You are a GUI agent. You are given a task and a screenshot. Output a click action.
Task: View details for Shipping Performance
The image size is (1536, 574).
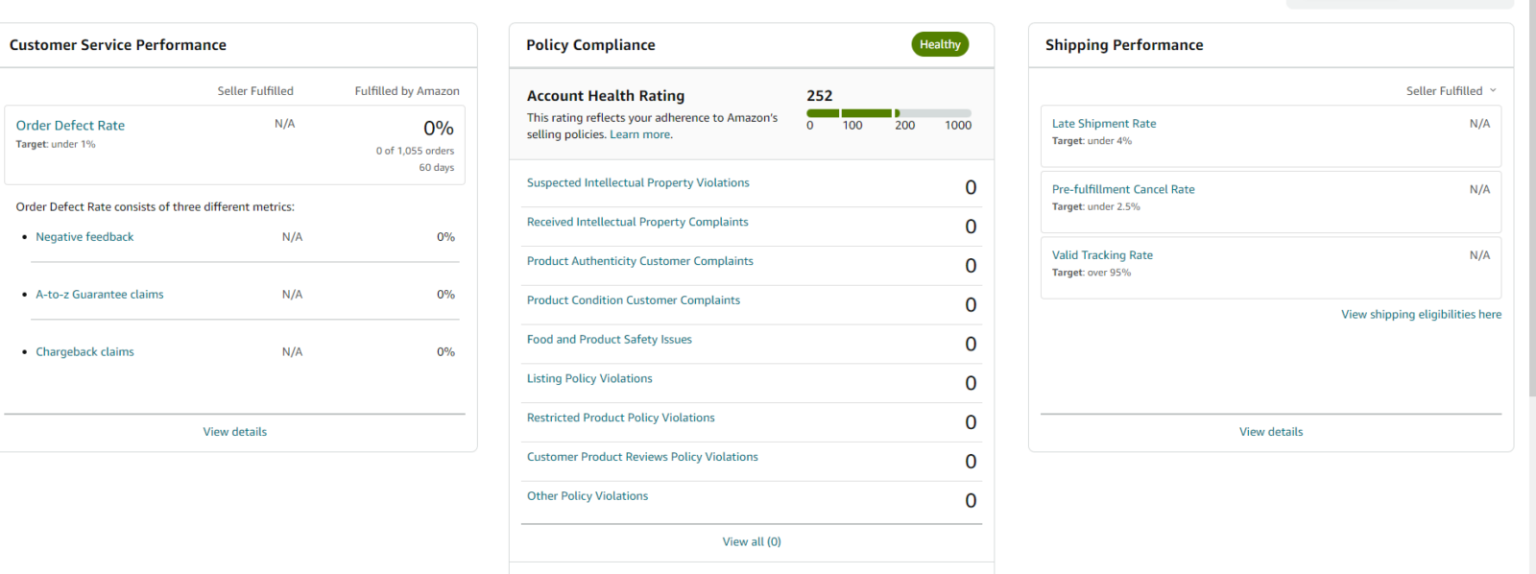coord(1270,432)
